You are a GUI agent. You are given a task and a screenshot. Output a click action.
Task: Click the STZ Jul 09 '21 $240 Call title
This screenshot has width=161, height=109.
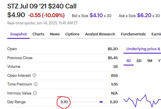point(42,6)
